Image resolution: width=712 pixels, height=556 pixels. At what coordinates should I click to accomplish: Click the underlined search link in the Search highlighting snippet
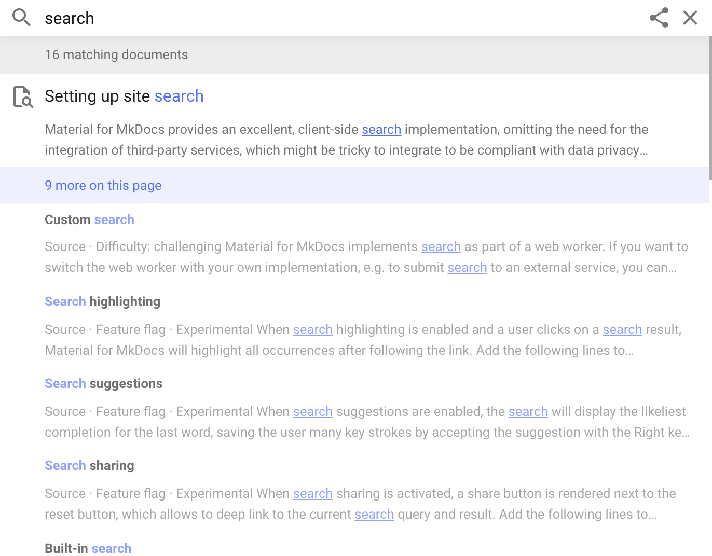[x=312, y=329]
